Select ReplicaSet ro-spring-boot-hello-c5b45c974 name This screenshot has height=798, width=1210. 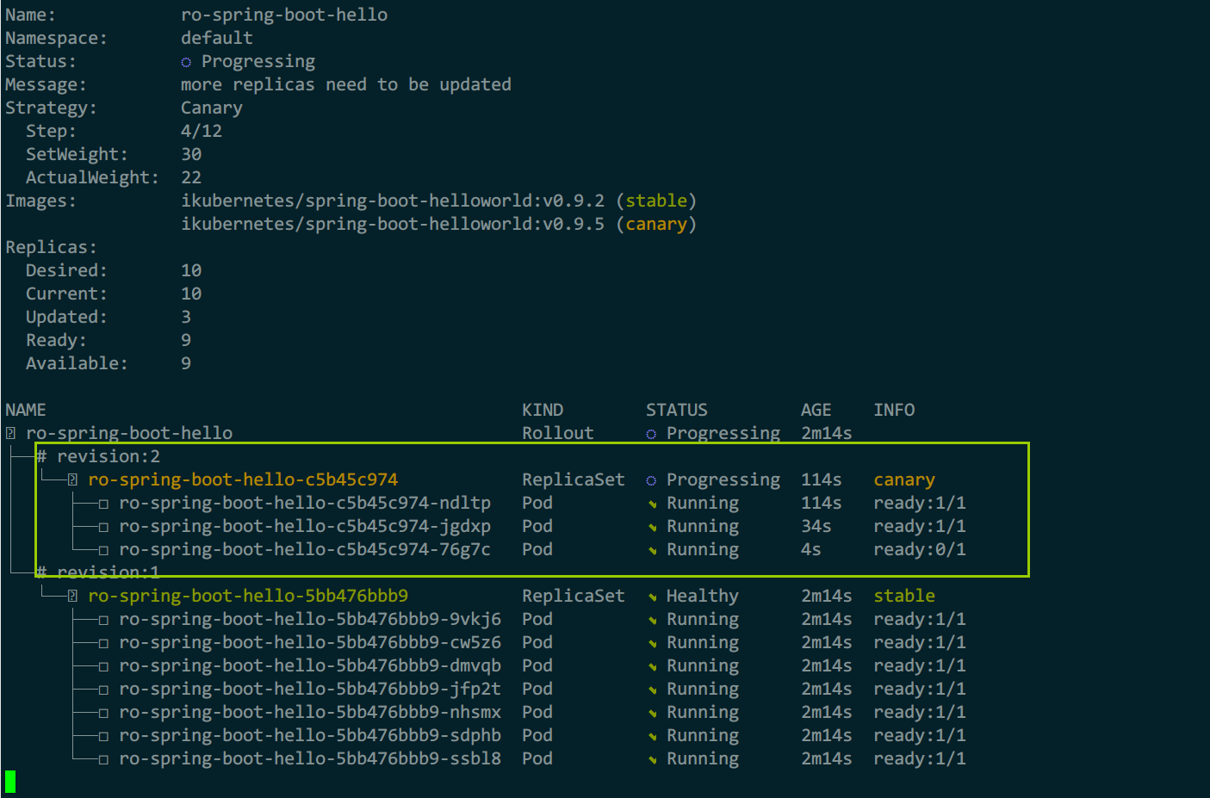click(243, 479)
